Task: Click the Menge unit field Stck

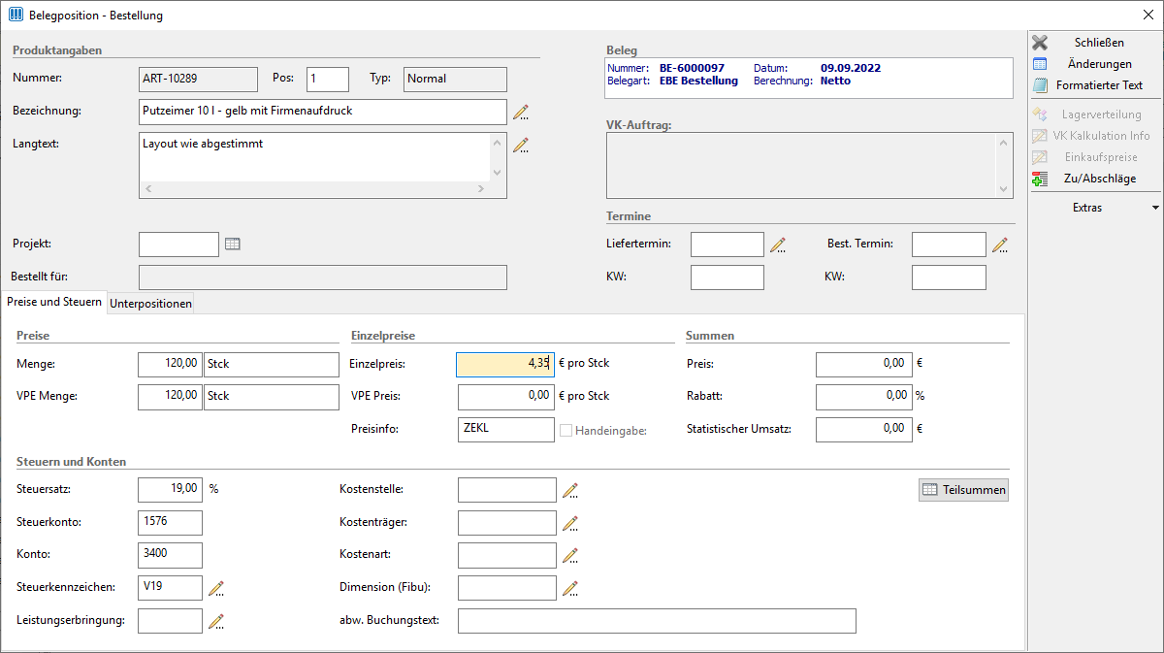Action: tap(272, 365)
